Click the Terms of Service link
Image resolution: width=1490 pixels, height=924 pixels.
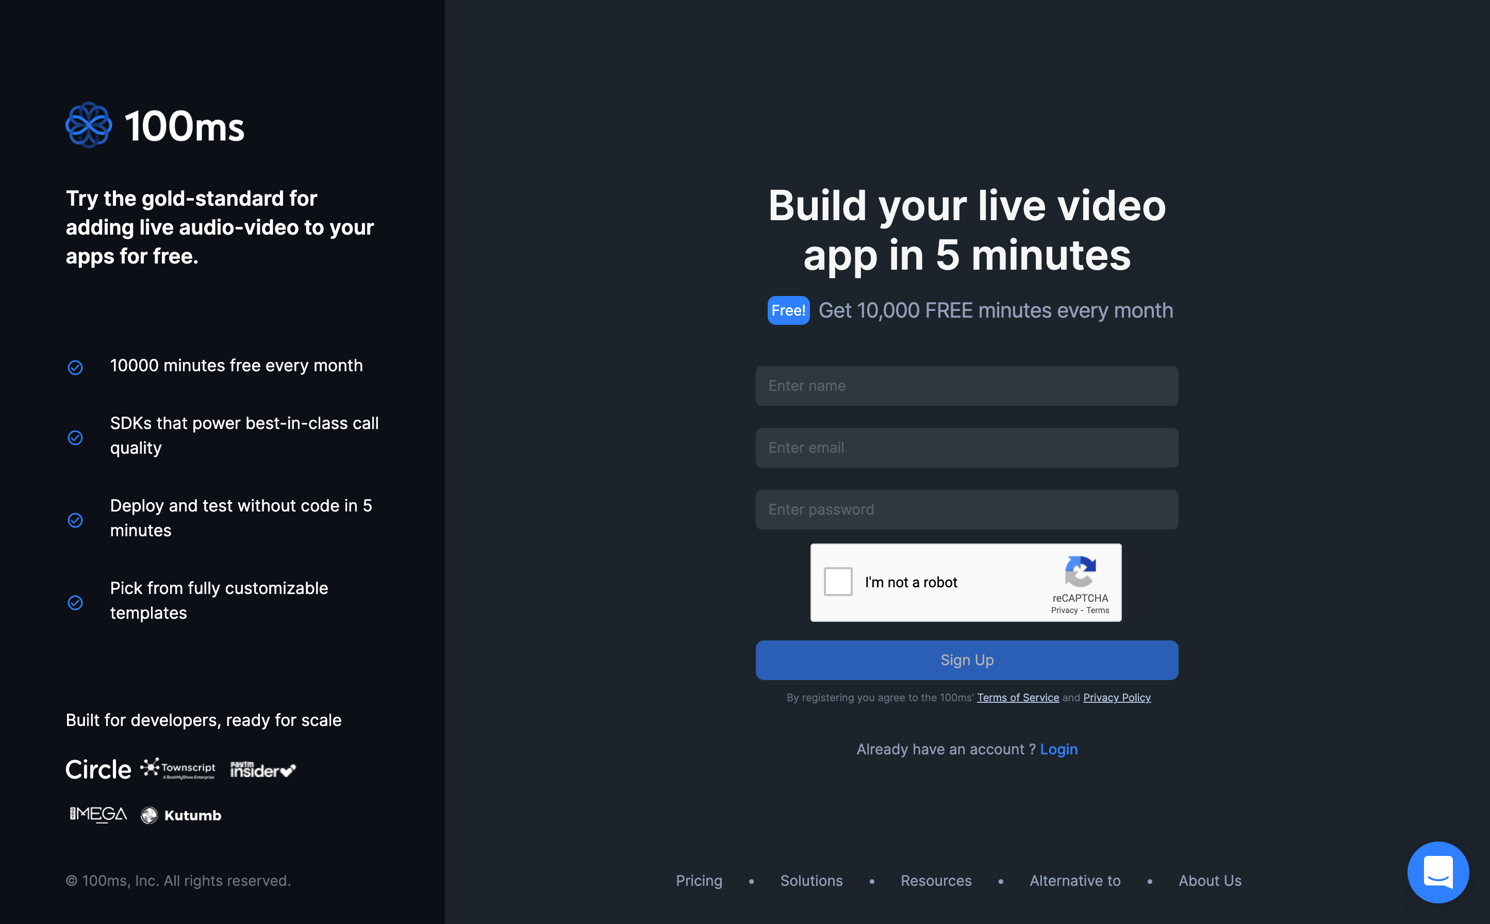[1016, 697]
